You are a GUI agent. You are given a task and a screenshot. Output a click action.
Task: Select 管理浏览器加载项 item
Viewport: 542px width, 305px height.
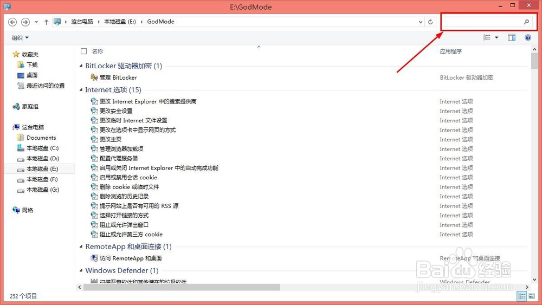(x=121, y=149)
